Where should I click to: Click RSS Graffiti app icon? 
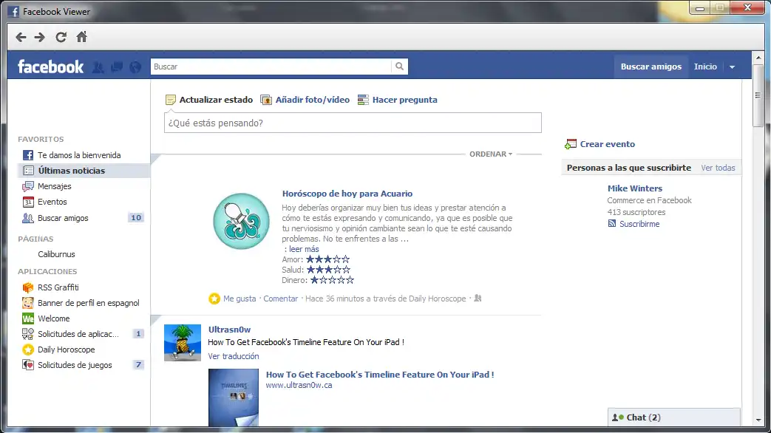[x=28, y=287]
